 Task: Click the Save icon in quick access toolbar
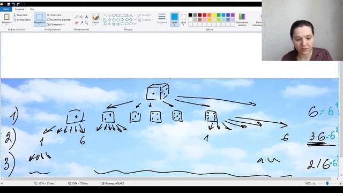point(9,4)
